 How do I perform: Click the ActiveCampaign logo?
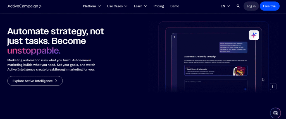[x=25, y=6]
